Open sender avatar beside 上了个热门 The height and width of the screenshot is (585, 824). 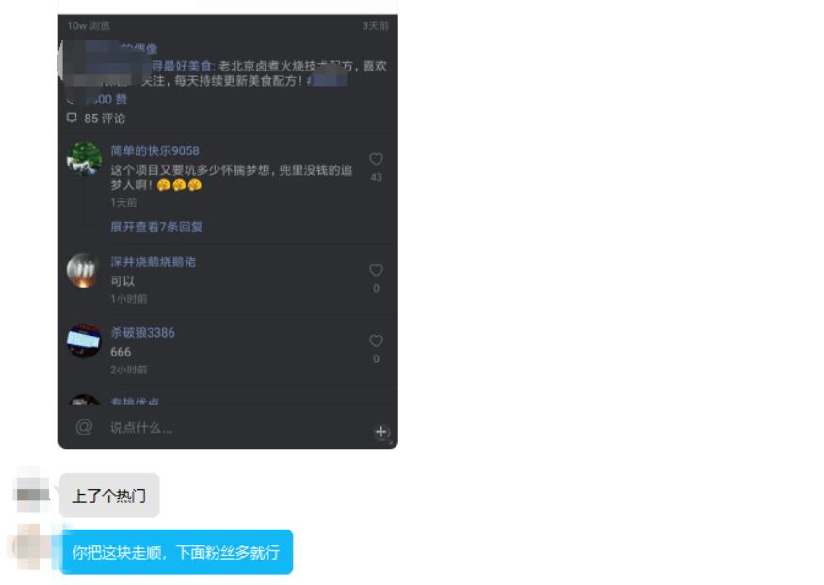(x=33, y=489)
